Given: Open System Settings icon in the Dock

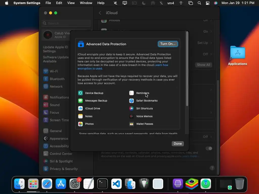Looking at the screenshot, I should (x=75, y=184).
